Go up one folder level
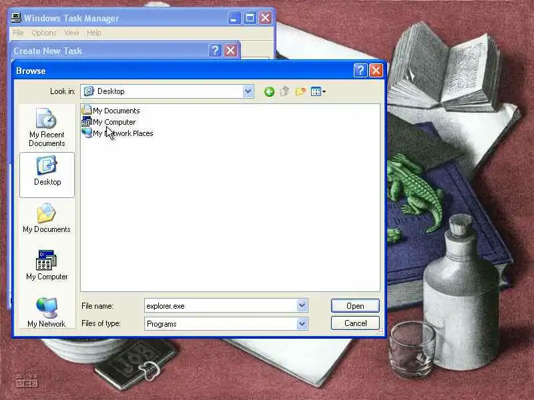 [x=285, y=91]
